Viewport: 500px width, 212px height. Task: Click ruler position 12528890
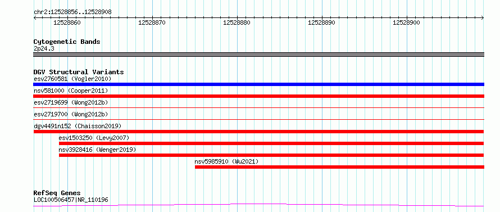pyautogui.click(x=321, y=22)
